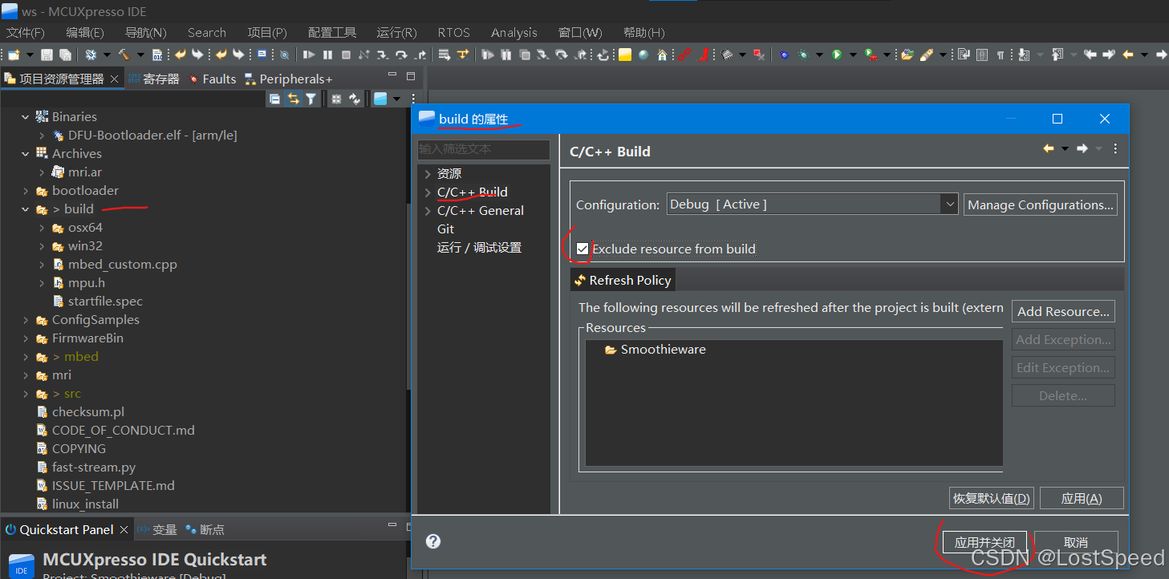Open the 文件(F) menu
The width and height of the screenshot is (1169, 579).
[26, 33]
